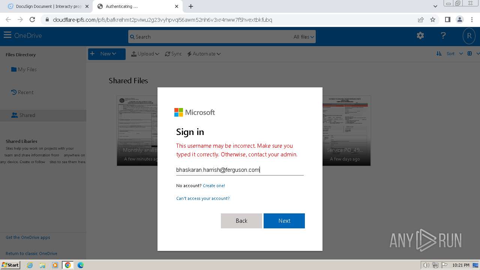Click the Next button
Screen dimensions: 480x270
tap(284, 221)
